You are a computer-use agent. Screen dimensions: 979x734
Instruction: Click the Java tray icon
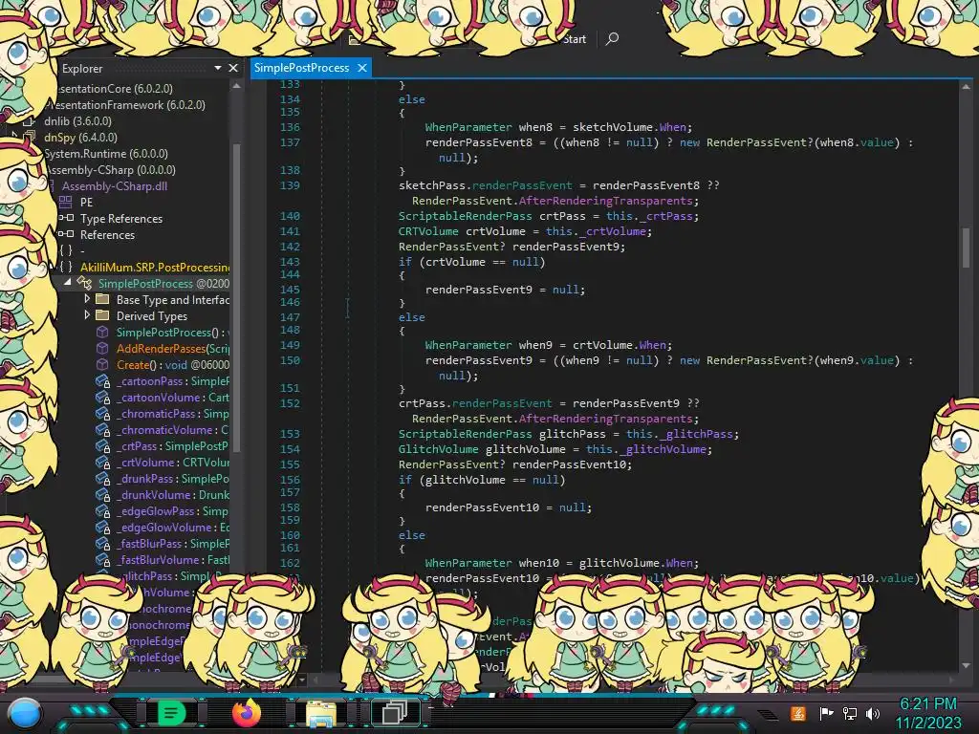tap(798, 713)
